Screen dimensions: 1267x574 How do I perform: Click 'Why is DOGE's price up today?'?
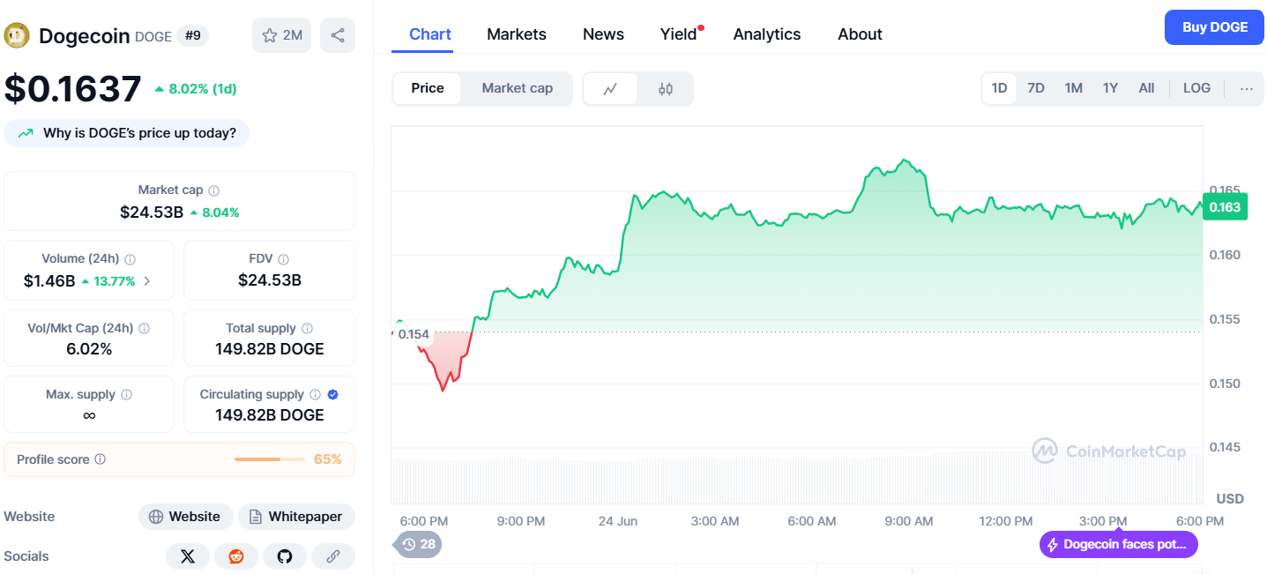(127, 133)
